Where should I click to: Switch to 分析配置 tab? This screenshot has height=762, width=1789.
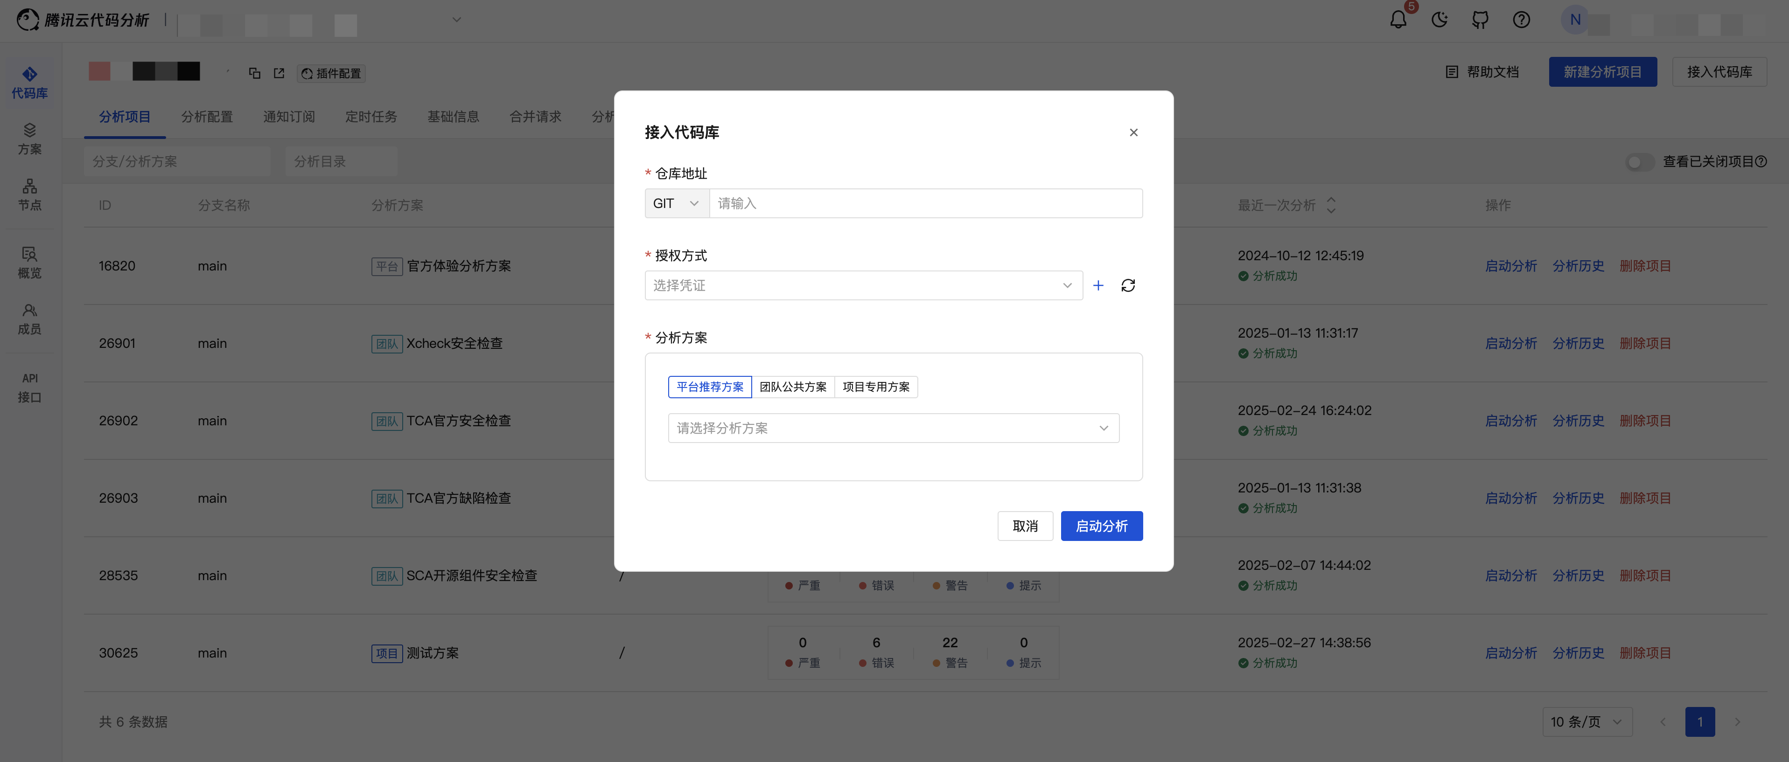coord(207,117)
